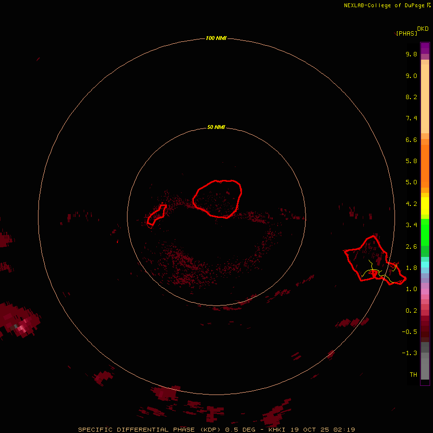Click the SPECIFIC DIFFERENTIAL PHASE caption text
Screen dimensions: 433x433
click(150, 430)
